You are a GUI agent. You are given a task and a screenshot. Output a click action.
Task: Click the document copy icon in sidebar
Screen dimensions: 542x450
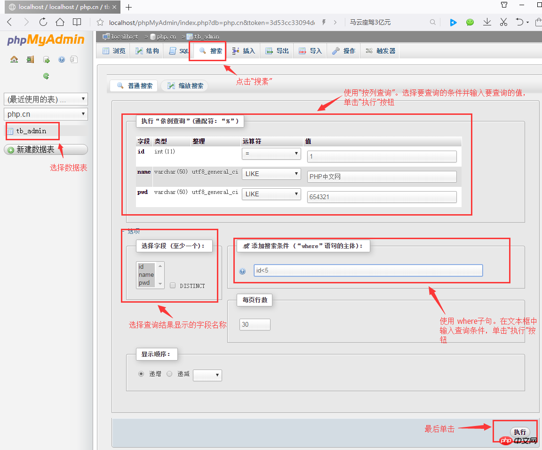pyautogui.click(x=73, y=59)
